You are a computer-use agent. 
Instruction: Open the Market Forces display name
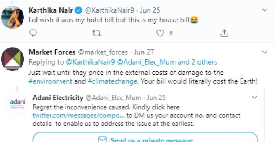(52, 52)
